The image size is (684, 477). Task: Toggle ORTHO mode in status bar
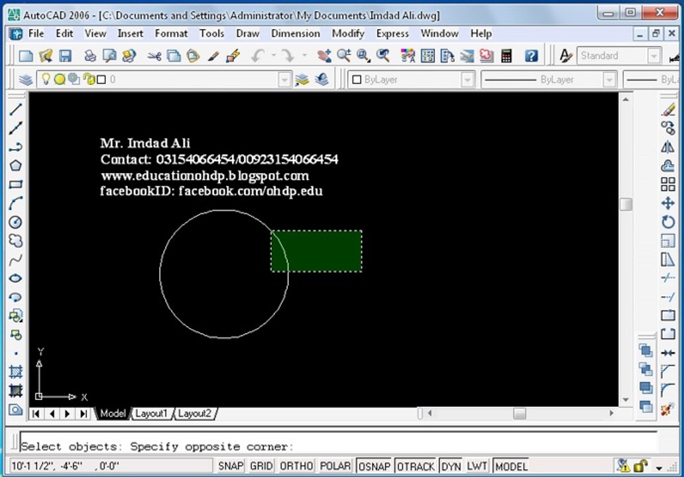point(296,466)
